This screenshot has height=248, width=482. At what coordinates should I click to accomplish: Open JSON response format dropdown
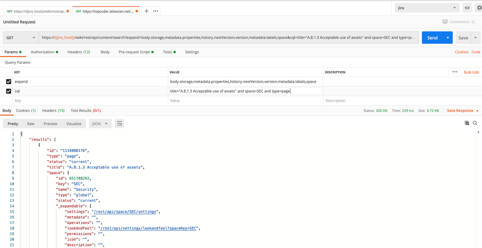(x=100, y=124)
